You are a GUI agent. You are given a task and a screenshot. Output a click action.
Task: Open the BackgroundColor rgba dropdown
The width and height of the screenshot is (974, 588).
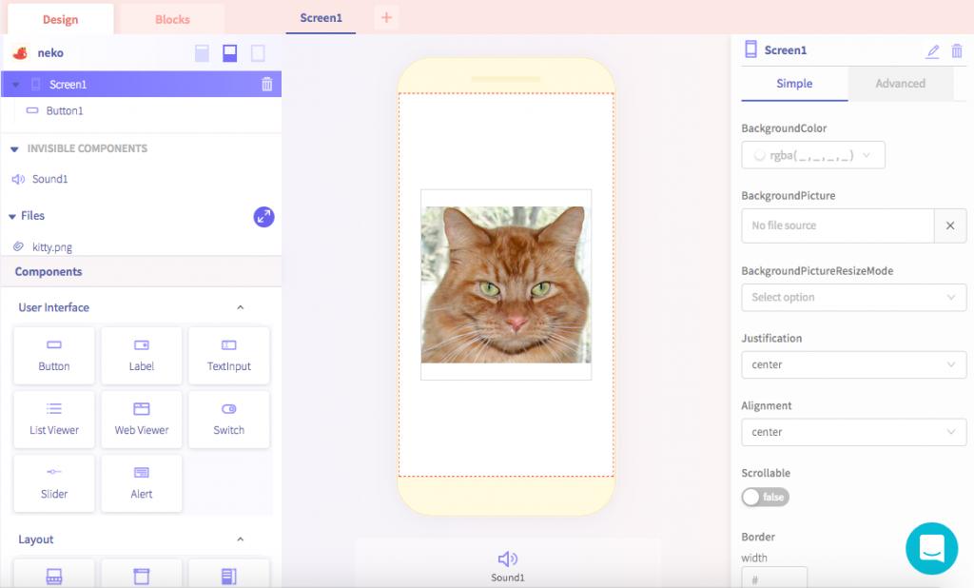813,155
